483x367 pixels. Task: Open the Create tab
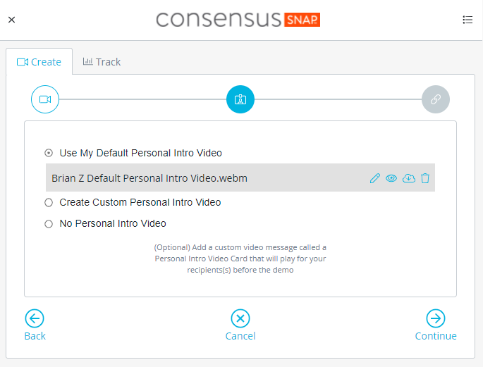tap(39, 62)
